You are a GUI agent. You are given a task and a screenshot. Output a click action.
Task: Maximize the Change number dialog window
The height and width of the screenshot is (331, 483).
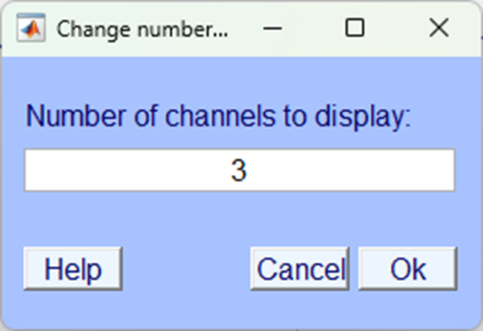click(x=355, y=29)
